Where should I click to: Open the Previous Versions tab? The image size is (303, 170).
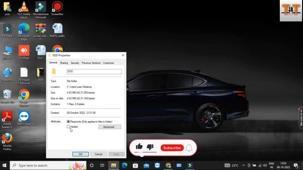click(x=91, y=63)
